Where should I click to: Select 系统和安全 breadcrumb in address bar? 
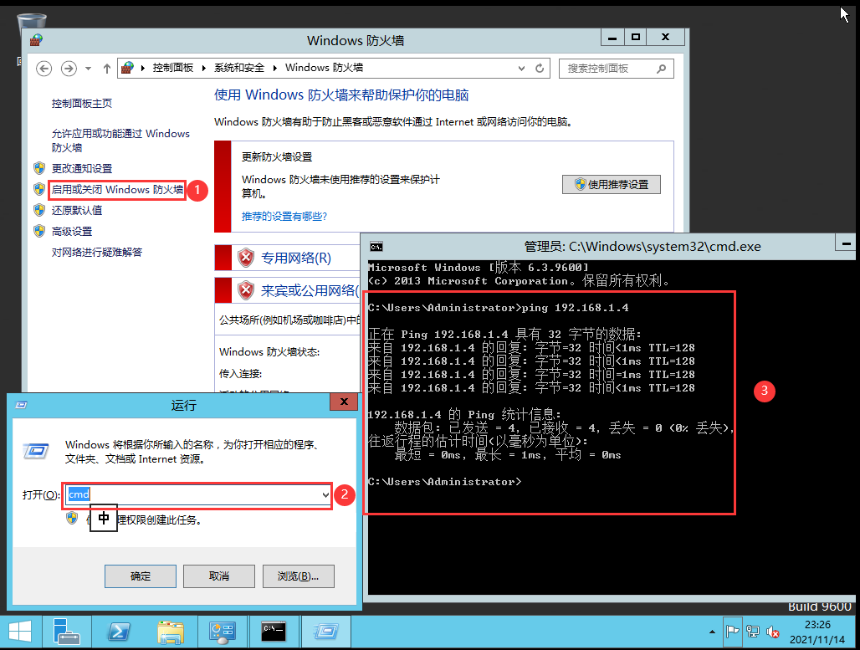pos(239,68)
